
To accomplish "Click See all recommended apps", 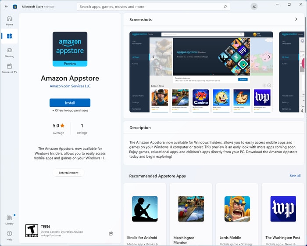I will coord(295,176).
